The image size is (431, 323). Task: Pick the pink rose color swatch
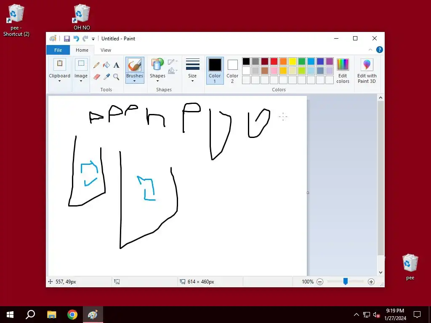click(x=274, y=71)
